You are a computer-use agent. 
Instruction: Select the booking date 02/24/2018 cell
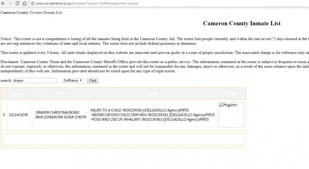[x=18, y=115]
